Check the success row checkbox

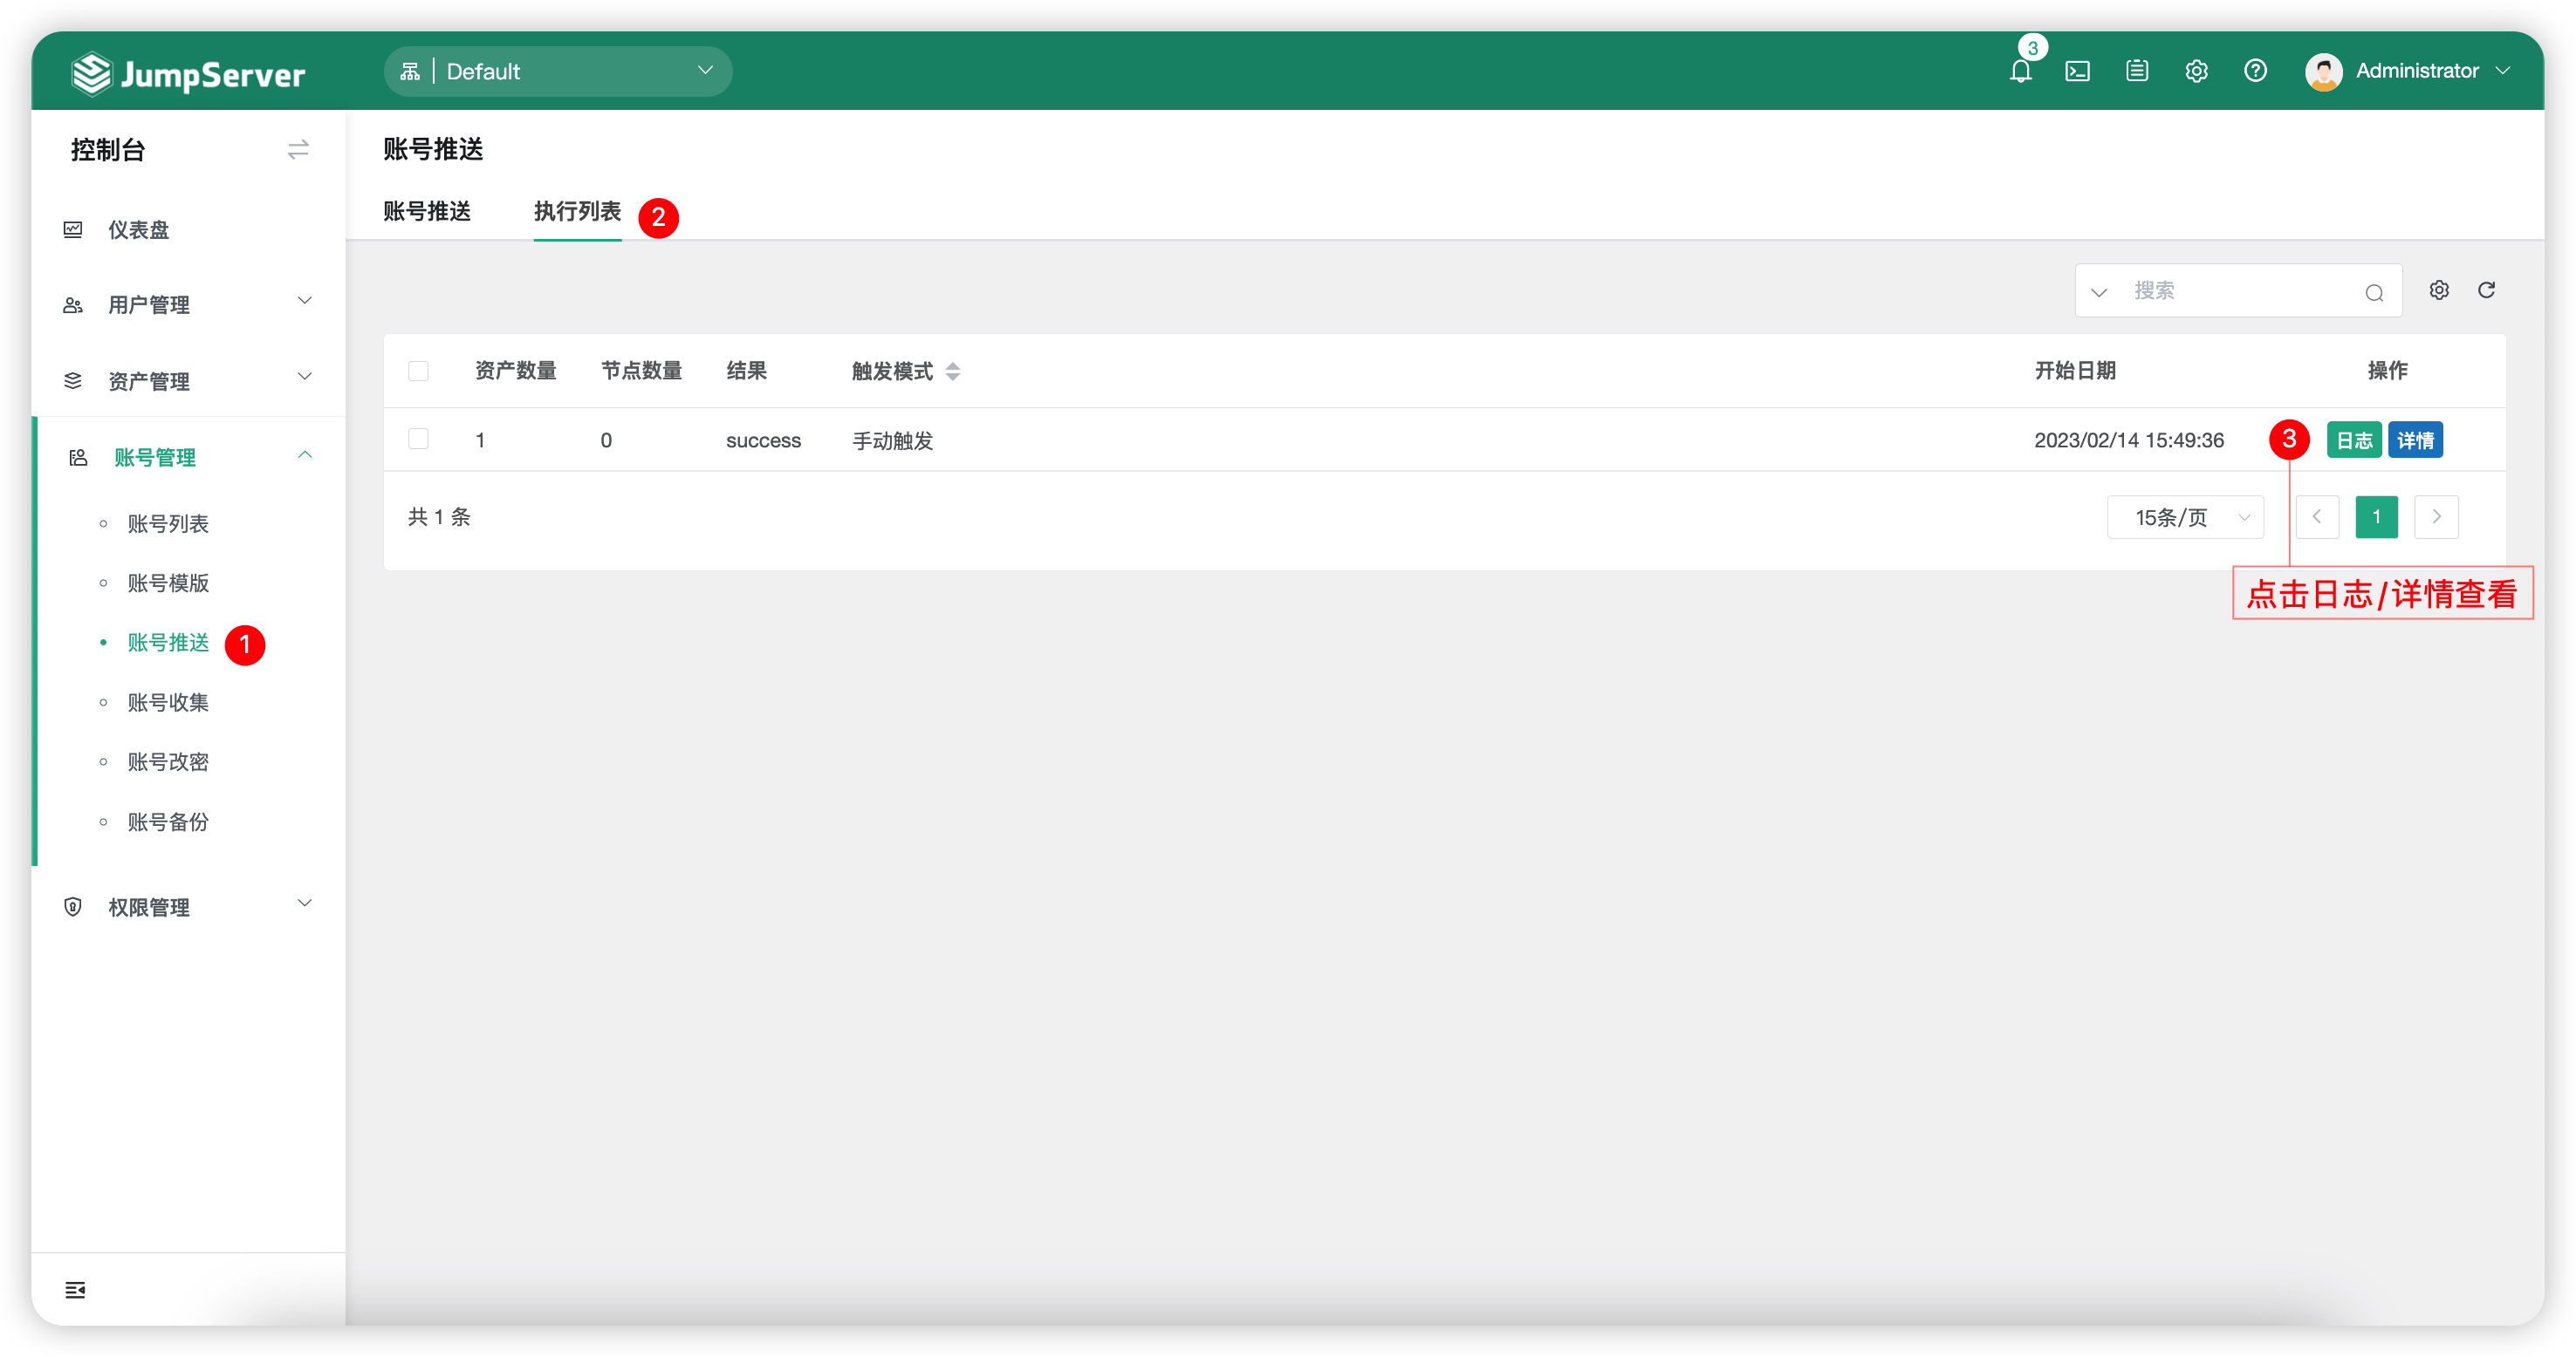tap(418, 440)
